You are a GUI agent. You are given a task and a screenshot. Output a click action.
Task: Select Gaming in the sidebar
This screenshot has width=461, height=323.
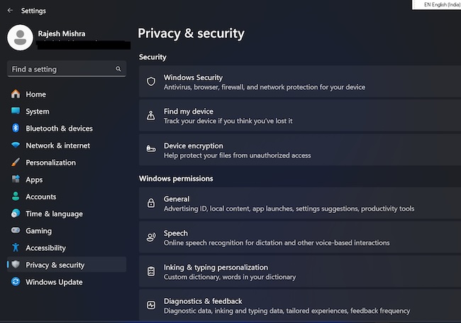[67, 231]
